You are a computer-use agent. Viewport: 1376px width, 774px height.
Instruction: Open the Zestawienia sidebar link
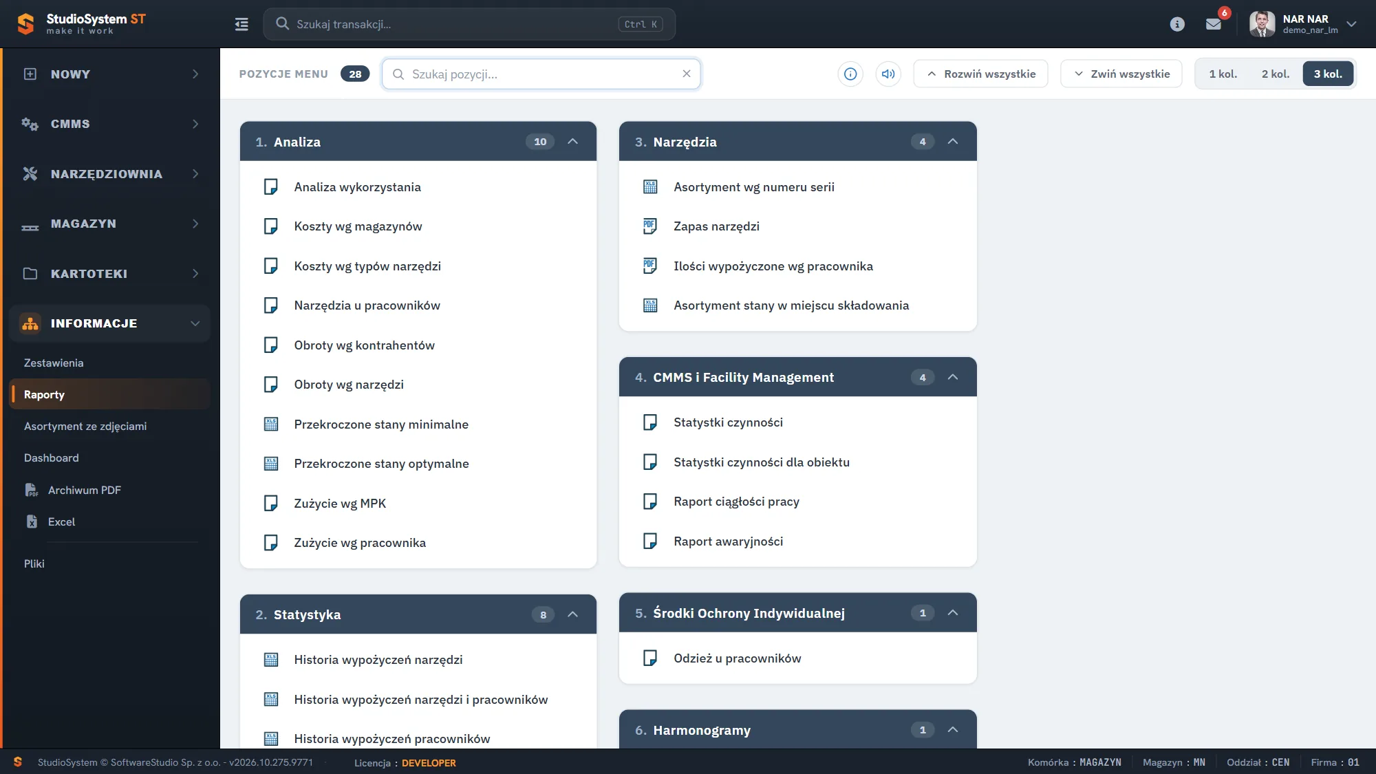(x=54, y=363)
